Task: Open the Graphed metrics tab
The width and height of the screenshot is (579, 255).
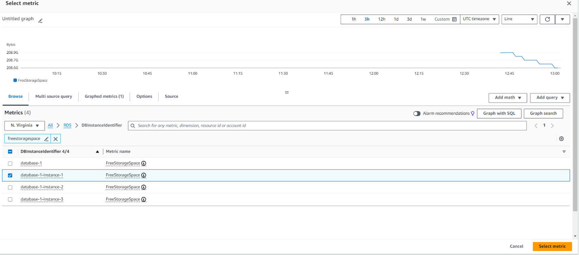Action: [104, 97]
